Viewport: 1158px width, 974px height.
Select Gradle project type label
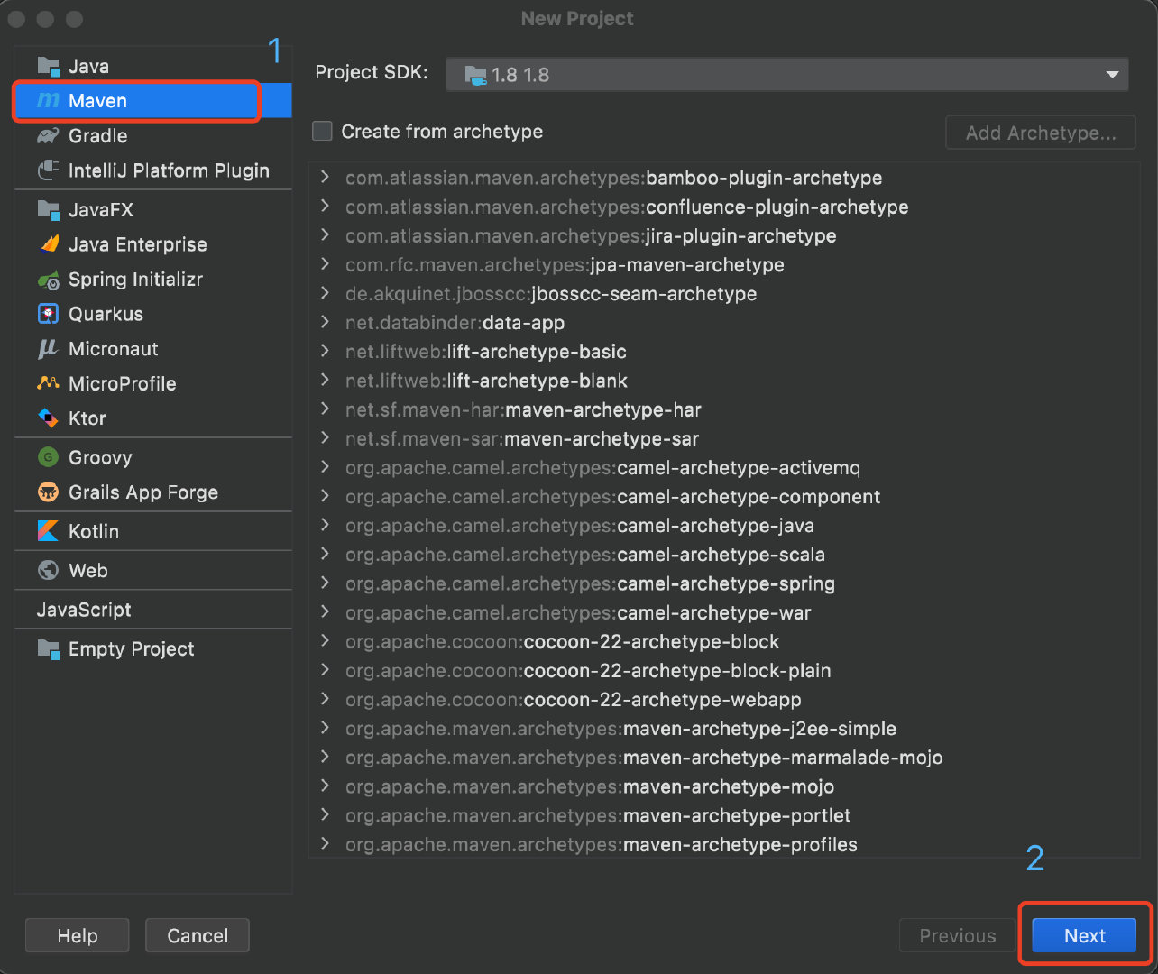coord(97,136)
